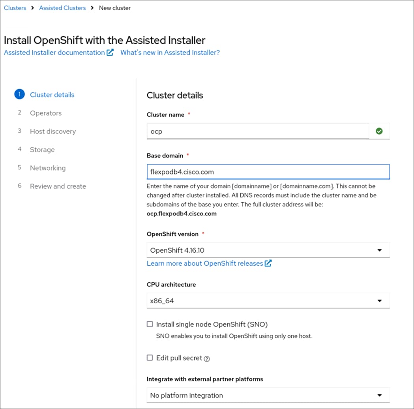This screenshot has height=409, width=414.
Task: Click the external link icon beside Assisted Installer documentation
Action: coord(110,53)
